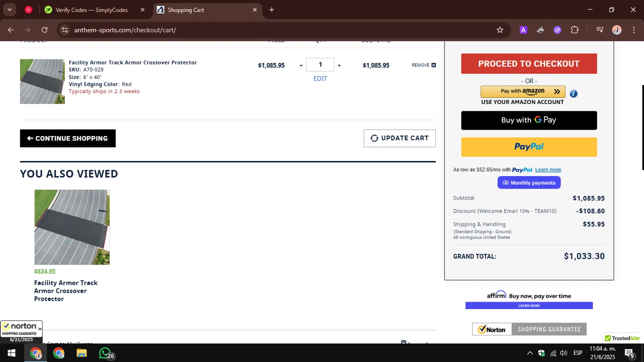644x362 pixels.
Task: Choose Buy with Google Pay
Action: (529, 120)
